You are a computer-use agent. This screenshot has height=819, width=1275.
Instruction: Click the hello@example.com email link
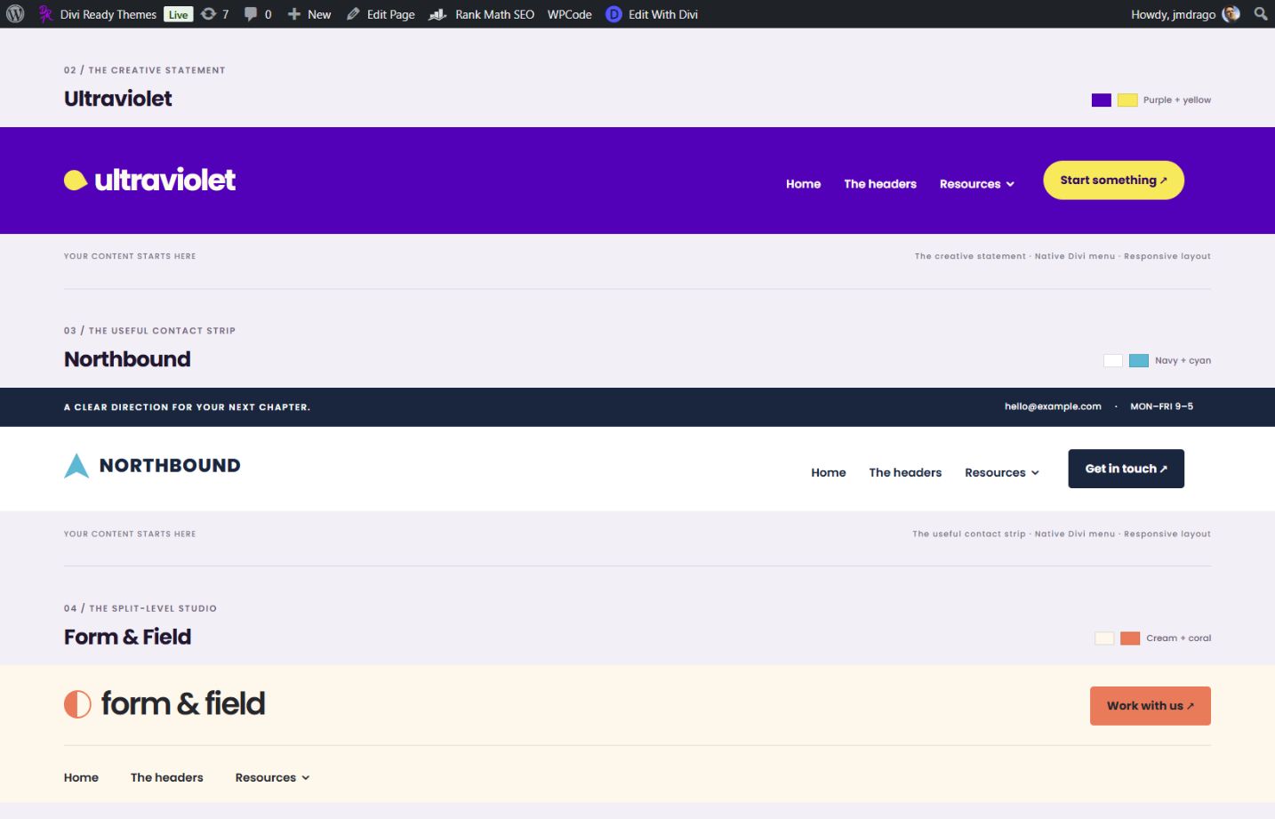(x=1053, y=406)
